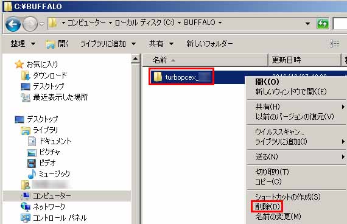This screenshot has height=224, width=347.
Task: Select 名前の変更(M) in the context menu
Action: pos(278,216)
